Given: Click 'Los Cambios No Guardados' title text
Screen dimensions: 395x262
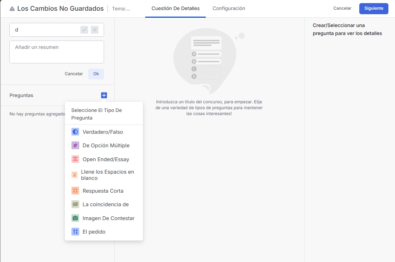Looking at the screenshot, I should pos(60,9).
